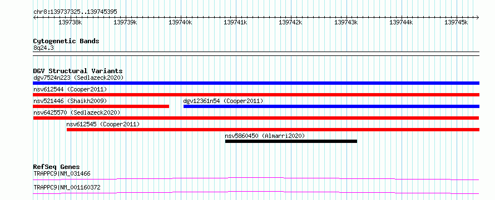Click the TRAPPC9|NM_001160372 gene label
The width and height of the screenshot is (495, 200).
[x=67, y=188]
